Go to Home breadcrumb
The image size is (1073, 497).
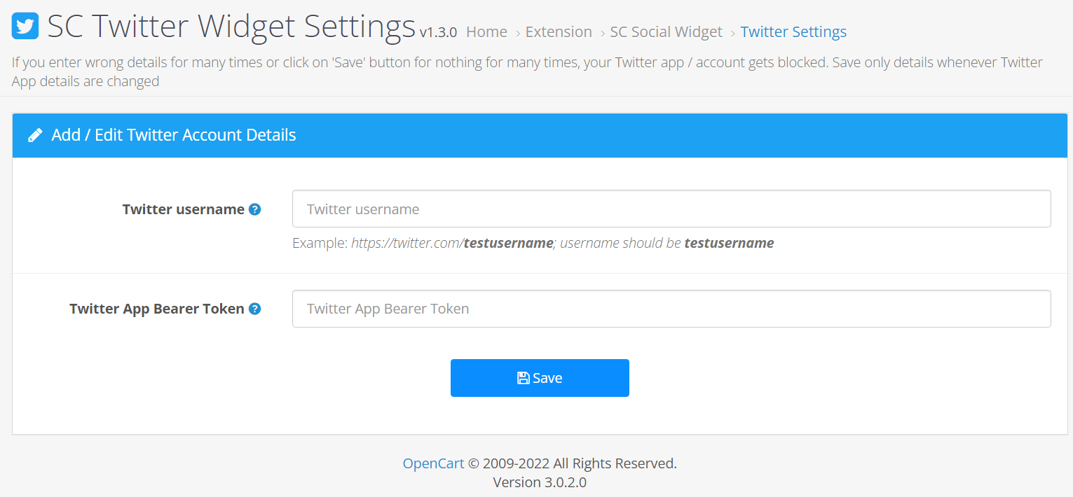click(486, 32)
